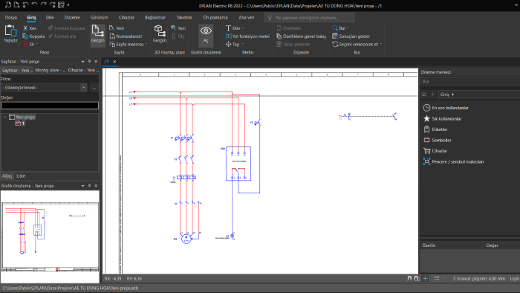Image resolution: width=520 pixels, height=293 pixels.
Task: Click the Metin Ekle text icon
Action: tap(228, 28)
